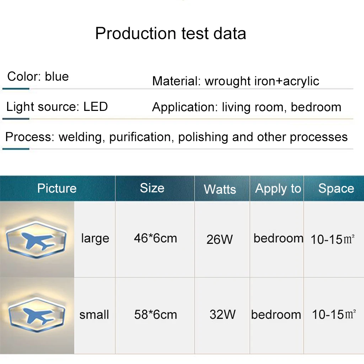
Task: Click the "Picture" column header
Action: pos(57,188)
